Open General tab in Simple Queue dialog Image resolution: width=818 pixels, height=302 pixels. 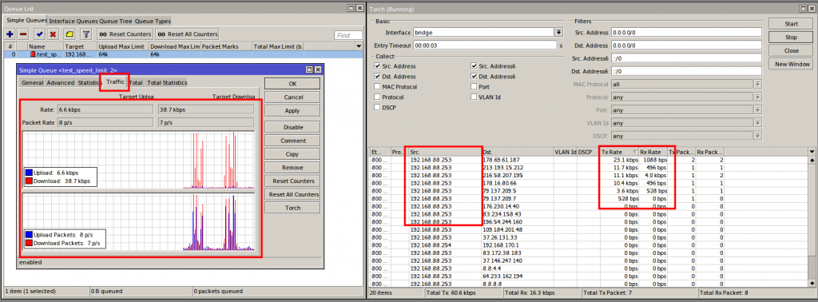pyautogui.click(x=32, y=83)
